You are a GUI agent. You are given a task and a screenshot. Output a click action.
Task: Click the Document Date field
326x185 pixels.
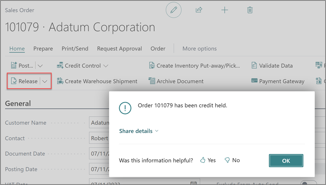point(99,154)
